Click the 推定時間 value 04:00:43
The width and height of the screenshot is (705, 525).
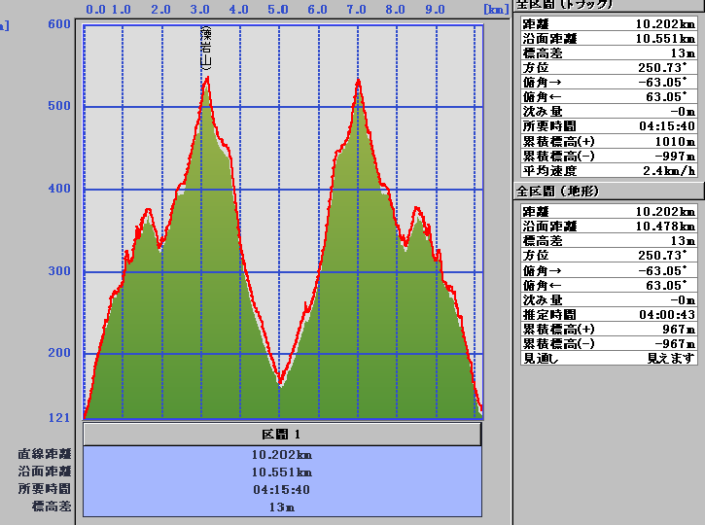[x=666, y=314]
